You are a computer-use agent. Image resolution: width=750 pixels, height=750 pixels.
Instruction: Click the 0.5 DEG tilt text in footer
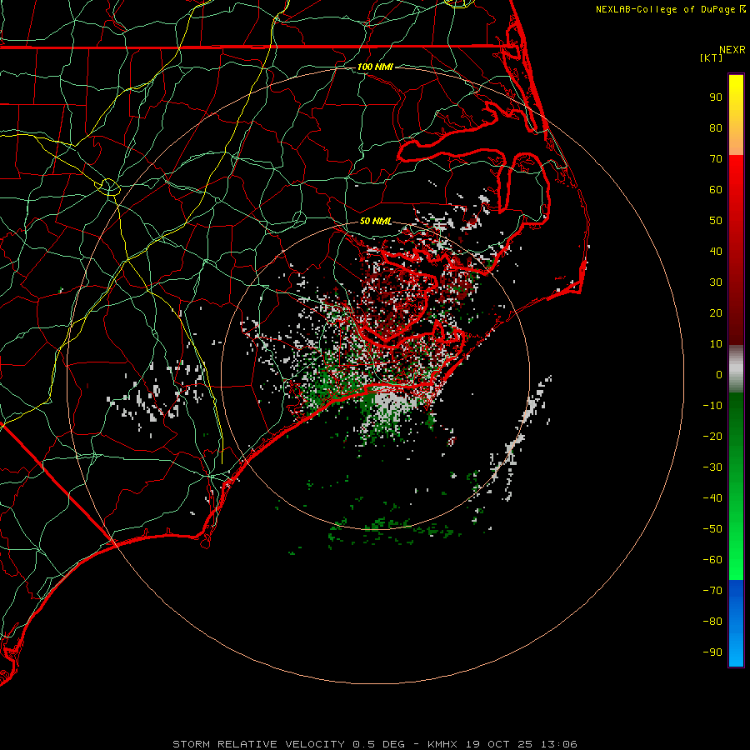click(x=379, y=744)
